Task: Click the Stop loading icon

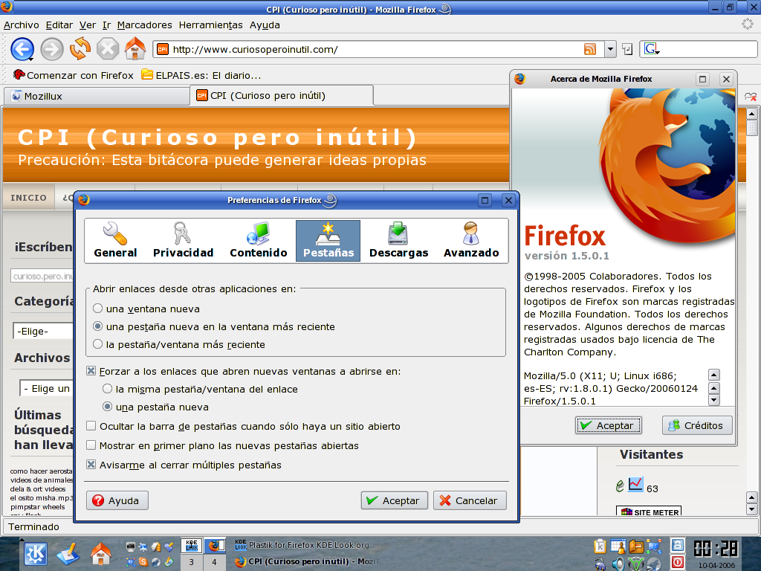Action: [108, 49]
